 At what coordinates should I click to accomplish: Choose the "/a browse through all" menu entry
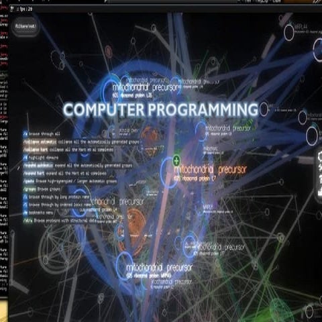click(x=42, y=134)
